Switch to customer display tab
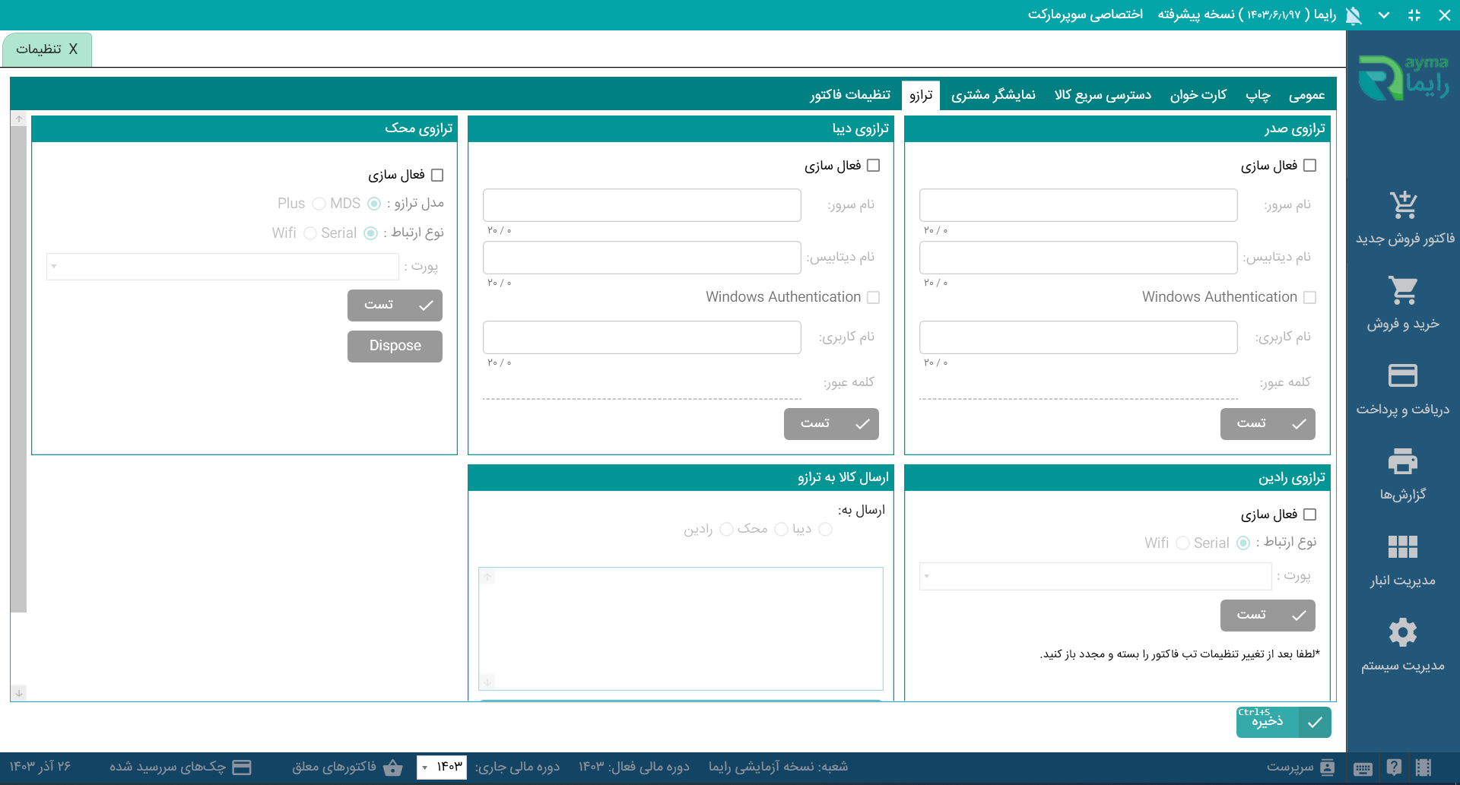Image resolution: width=1460 pixels, height=785 pixels. tap(993, 95)
